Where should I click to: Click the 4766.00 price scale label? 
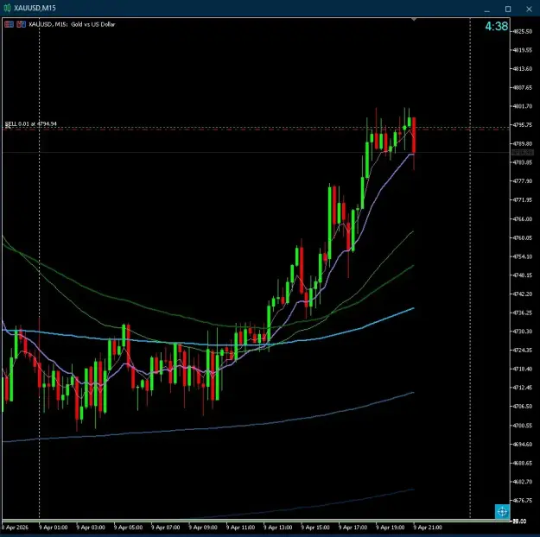523,219
